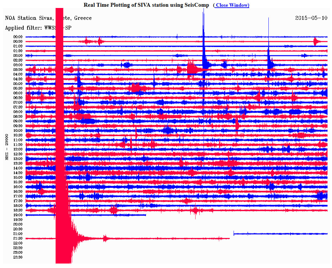Screen dimensions: 332x268
Task: Click the Real Time Plotting page title
Action: coord(146,5)
